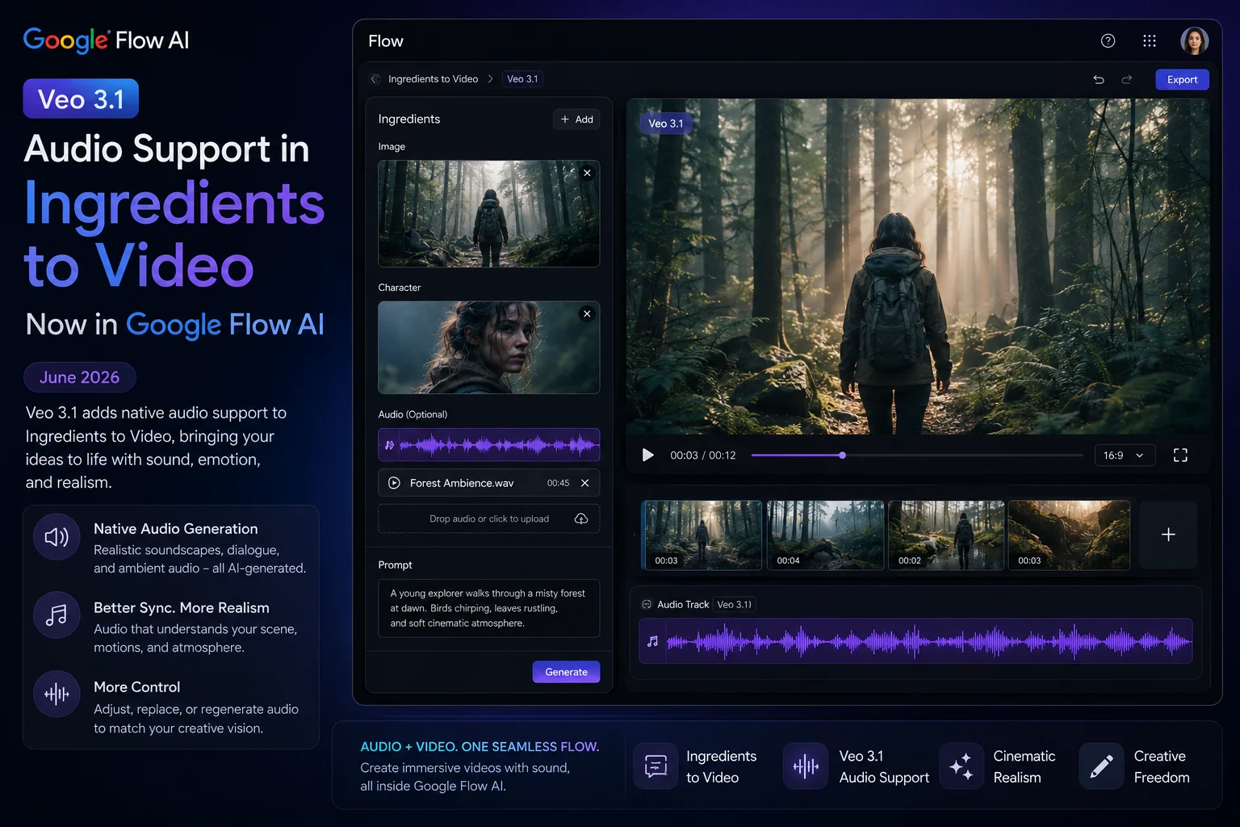Click the Audio Track header icon
The image size is (1240, 827).
click(647, 604)
